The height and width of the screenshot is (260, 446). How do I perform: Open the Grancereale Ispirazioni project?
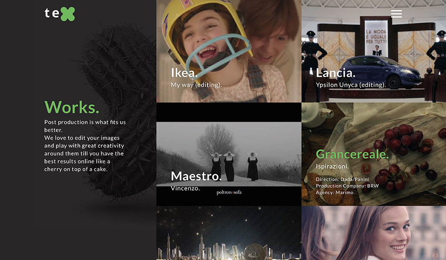[374, 154]
